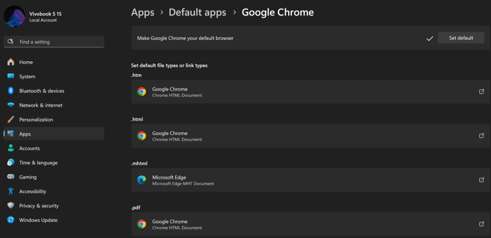Image resolution: width=491 pixels, height=238 pixels.
Task: Click the Time & language globe icon
Action: coord(11,162)
